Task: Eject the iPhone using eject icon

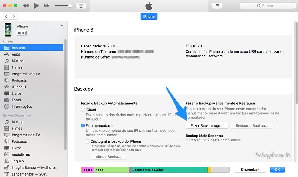Action: tap(62, 26)
